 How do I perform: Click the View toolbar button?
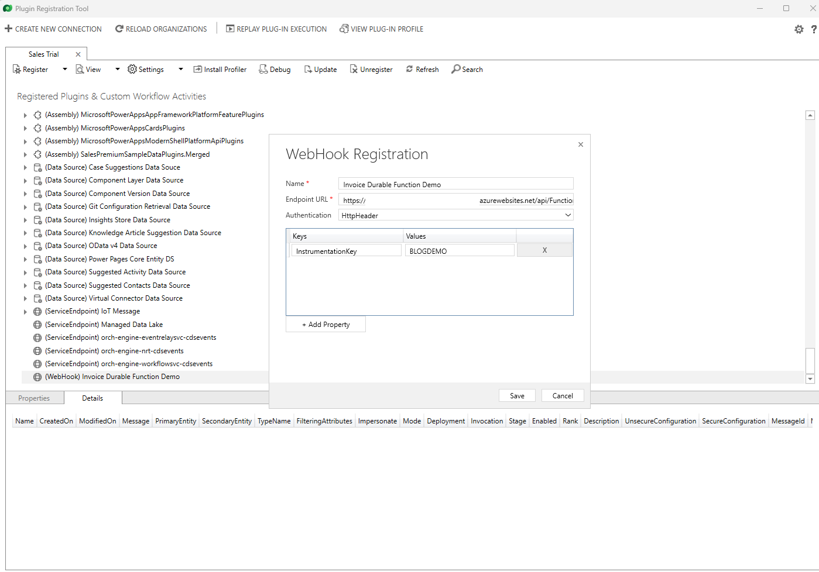pos(88,69)
